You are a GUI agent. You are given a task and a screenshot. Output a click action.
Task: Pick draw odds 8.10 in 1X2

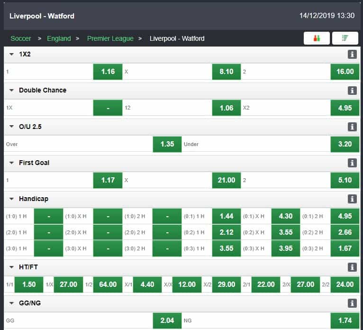(x=227, y=72)
